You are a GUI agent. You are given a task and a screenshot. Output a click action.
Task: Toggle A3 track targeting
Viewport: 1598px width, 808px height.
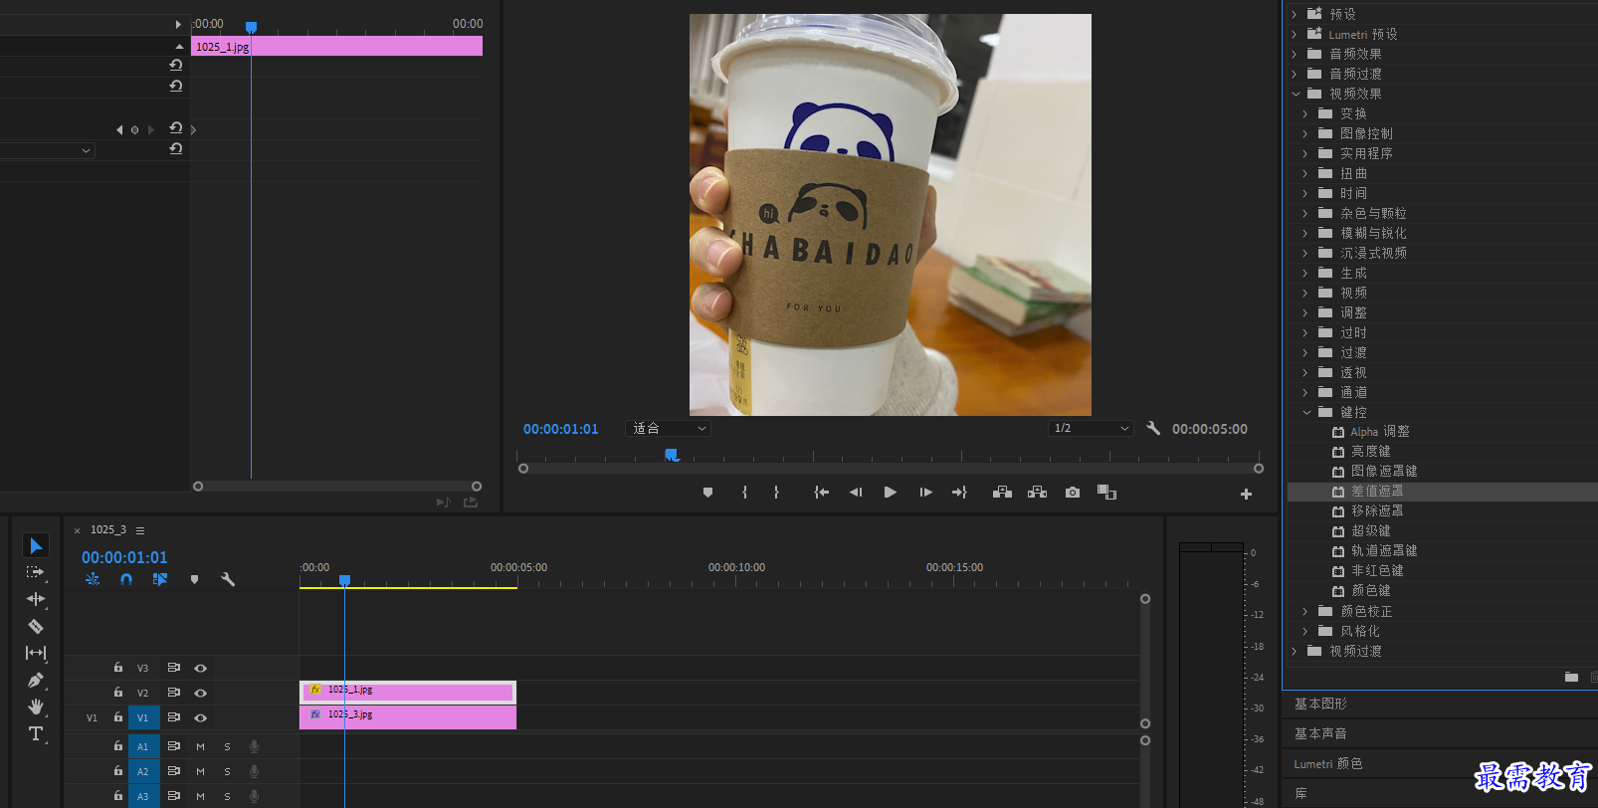(143, 796)
